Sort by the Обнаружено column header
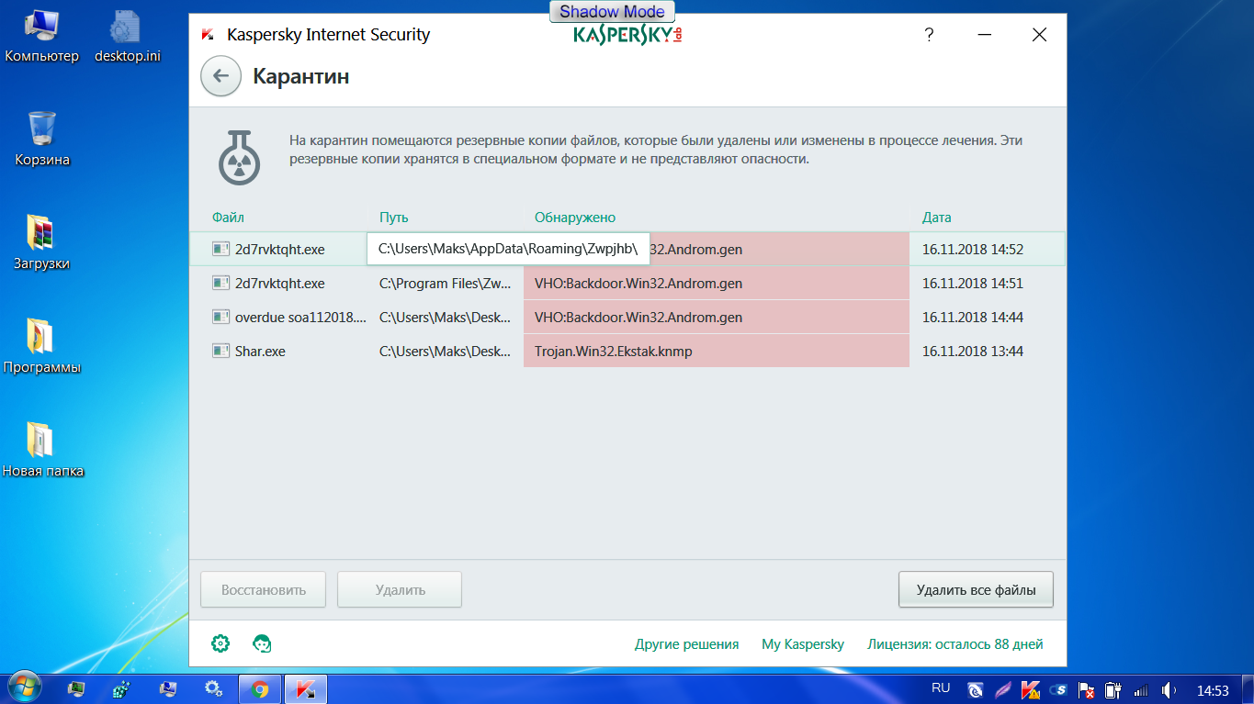The height and width of the screenshot is (704, 1254). [575, 218]
